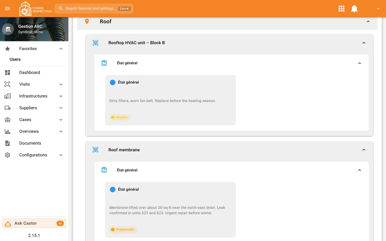Image resolution: width=386 pixels, height=241 pixels.
Task: Click the Roof section title
Action: pos(106,22)
